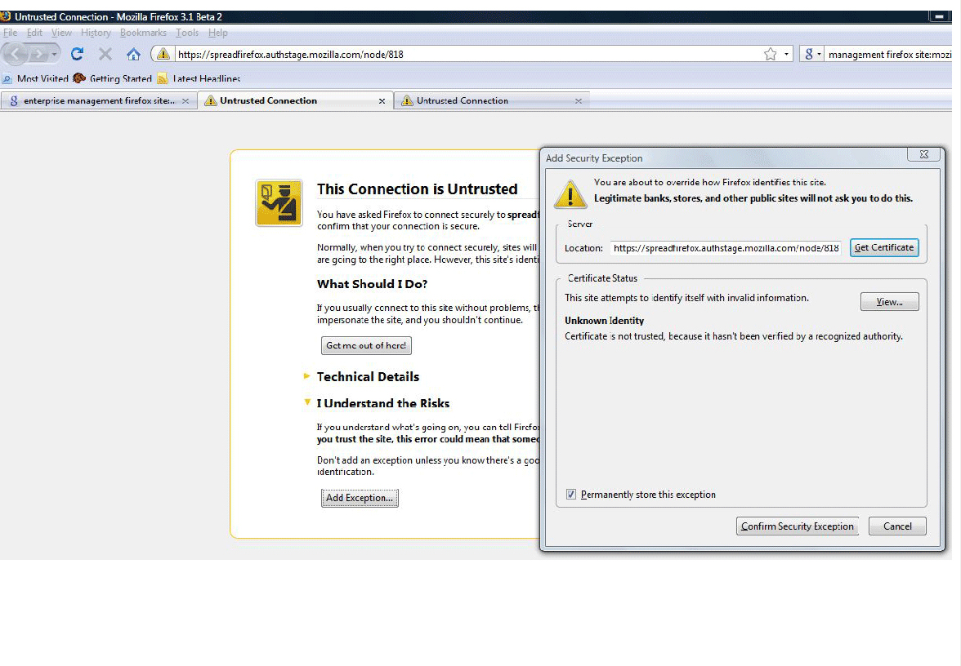
Task: Open the Edit menu
Action: pyautogui.click(x=34, y=33)
